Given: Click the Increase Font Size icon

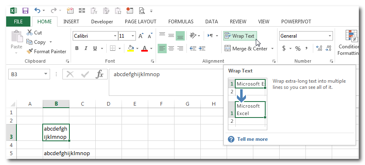Looking at the screenshot, I should point(141,36).
